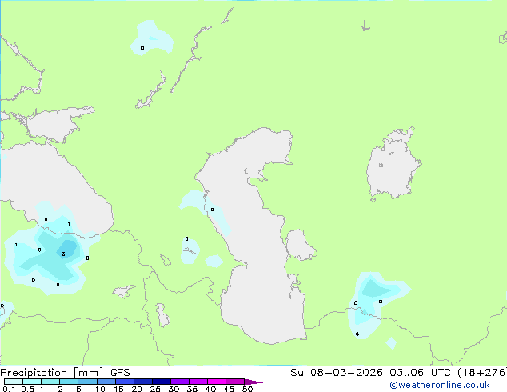This screenshot has height=392, width=507.
Task: Select the 30–35 mm purple swatch
Action: (x=179, y=382)
